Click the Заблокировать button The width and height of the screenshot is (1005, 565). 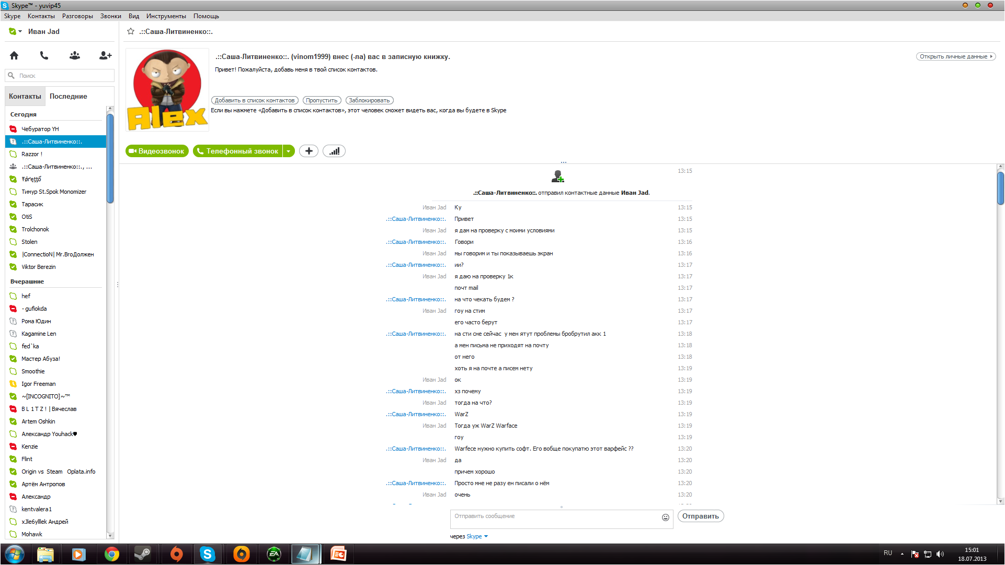click(x=369, y=100)
